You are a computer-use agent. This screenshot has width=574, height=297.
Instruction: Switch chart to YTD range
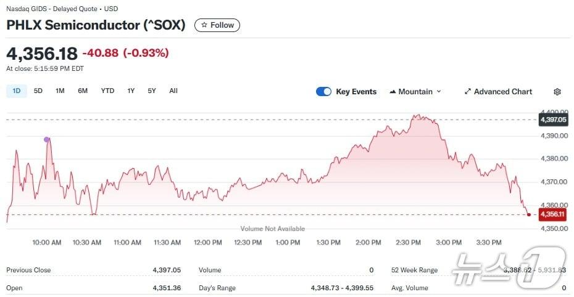pos(107,91)
